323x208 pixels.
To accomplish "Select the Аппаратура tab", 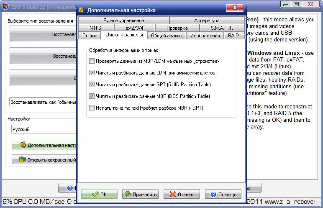I will tap(207, 21).
